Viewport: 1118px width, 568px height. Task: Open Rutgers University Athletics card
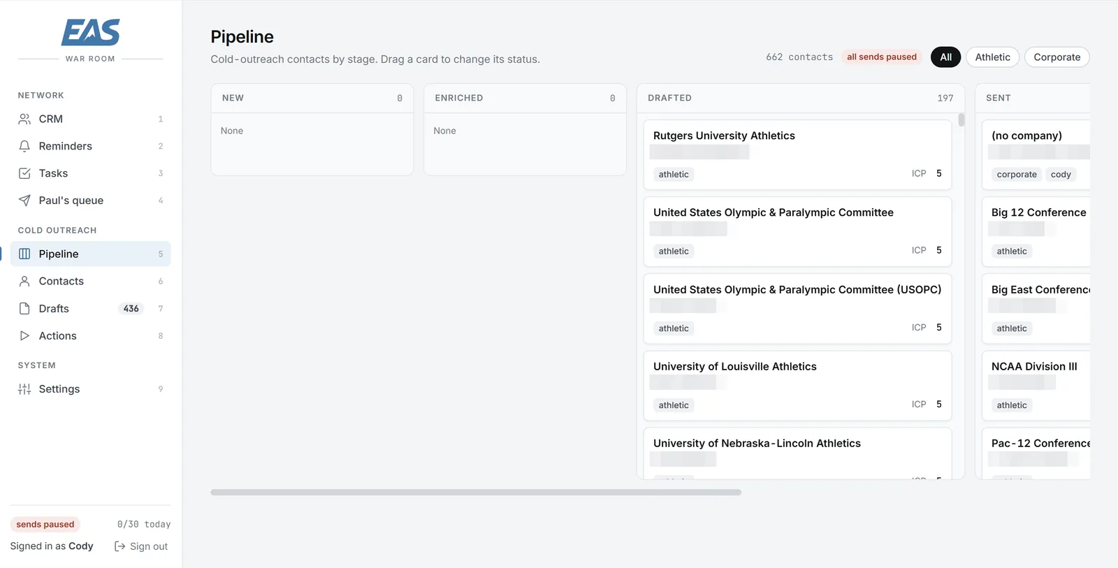click(x=797, y=154)
